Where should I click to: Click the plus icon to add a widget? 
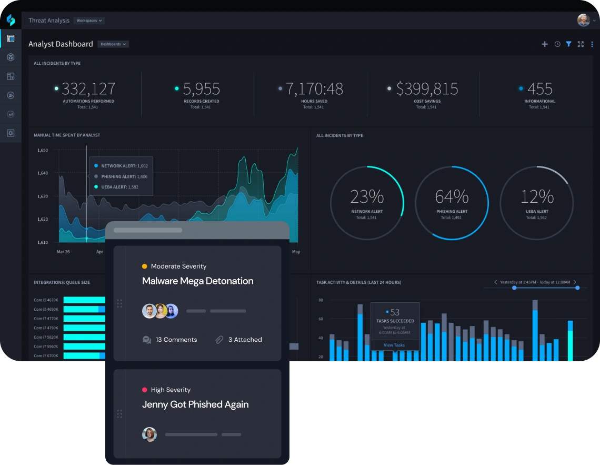[x=545, y=44]
